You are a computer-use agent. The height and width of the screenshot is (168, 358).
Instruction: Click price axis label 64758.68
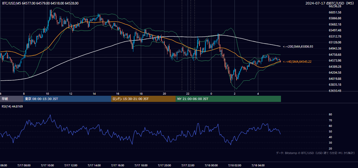click(x=335, y=55)
